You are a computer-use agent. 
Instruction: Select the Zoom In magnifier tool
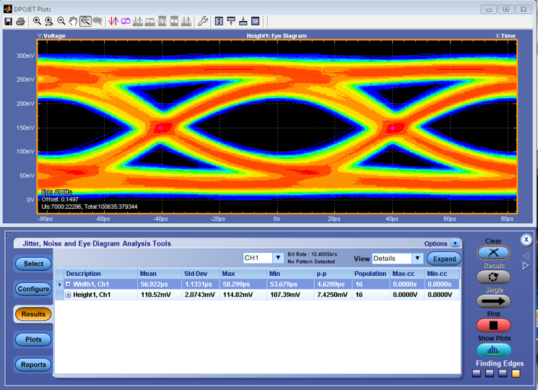[x=37, y=21]
